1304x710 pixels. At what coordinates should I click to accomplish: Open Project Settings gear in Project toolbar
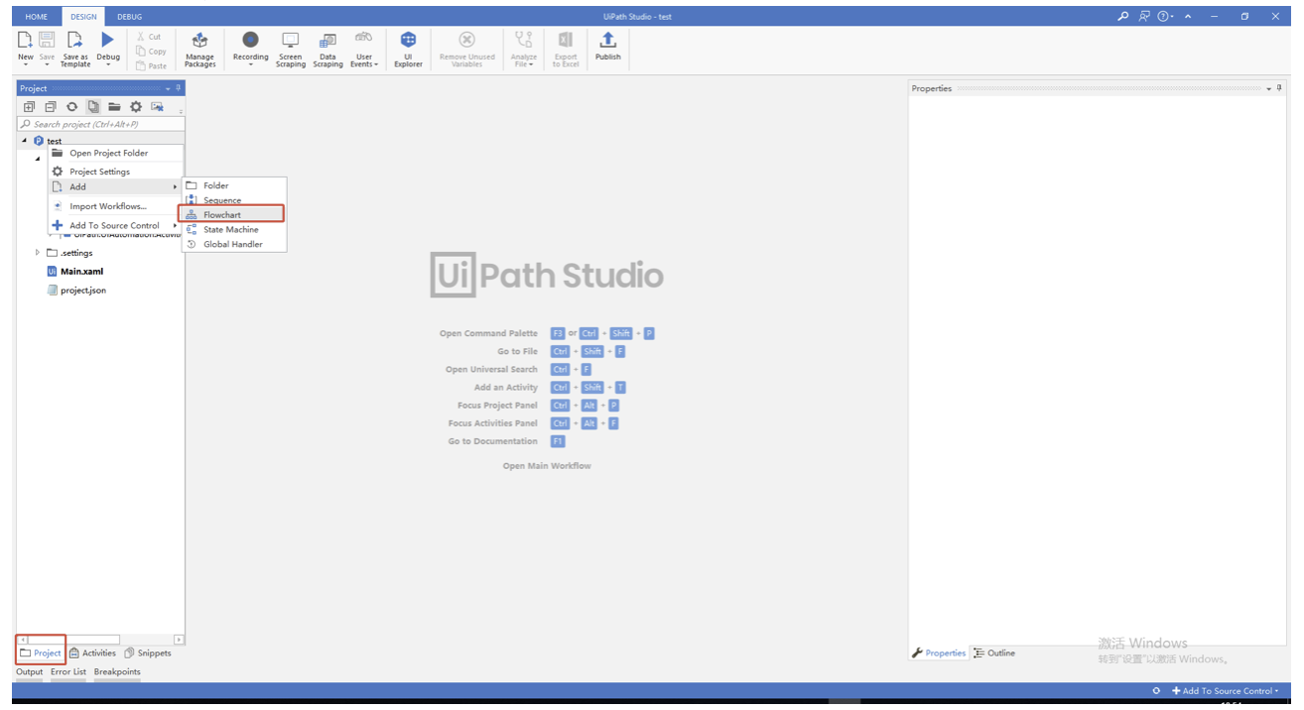tap(136, 106)
